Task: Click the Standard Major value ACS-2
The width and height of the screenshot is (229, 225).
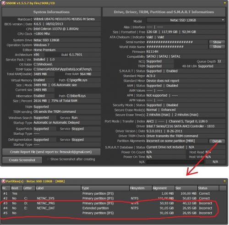Action: tap(151, 76)
